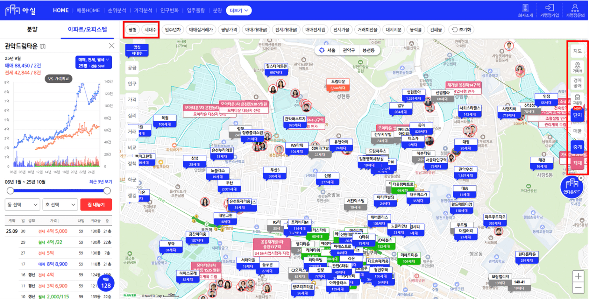Click the map icon beside 관악드림타운
This screenshot has width=589, height=299.
coord(43,46)
